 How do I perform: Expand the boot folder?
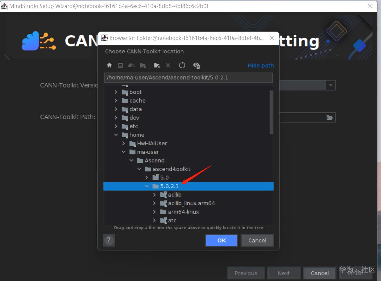click(x=115, y=92)
